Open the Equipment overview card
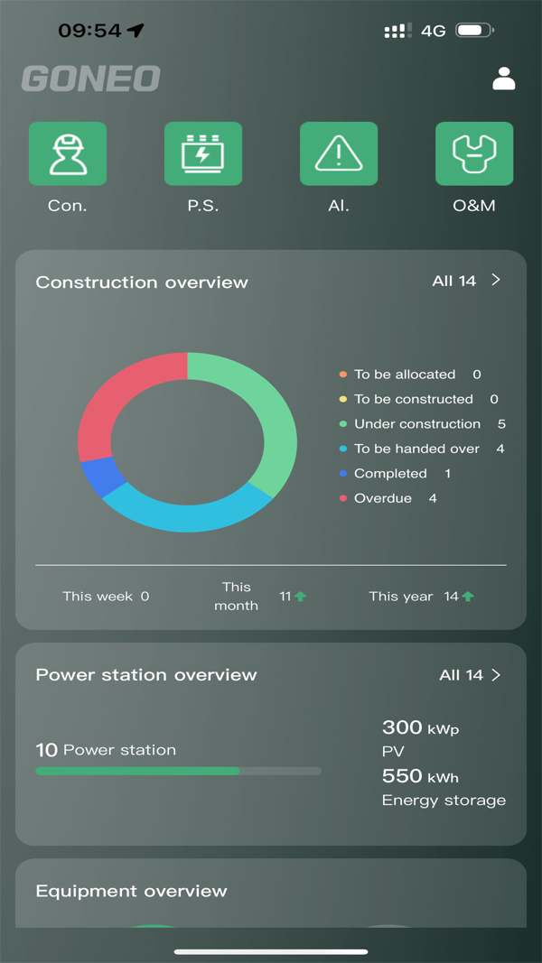The image size is (542, 963). point(131,892)
